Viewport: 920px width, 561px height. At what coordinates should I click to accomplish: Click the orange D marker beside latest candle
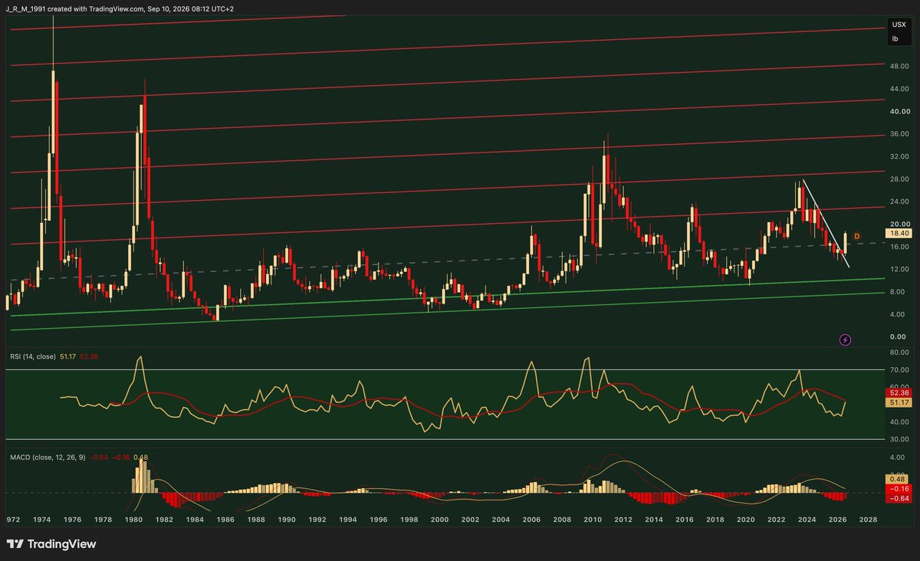pos(856,236)
